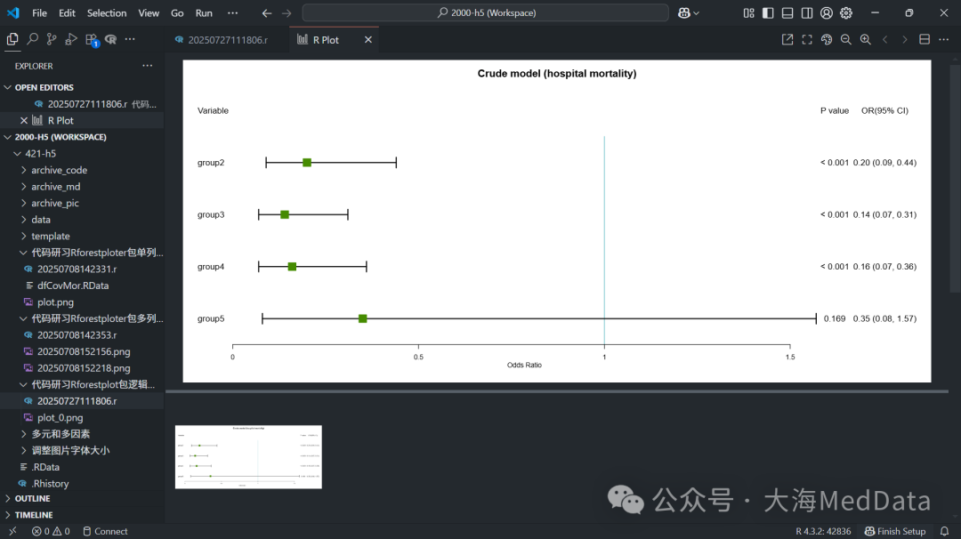
Task: Click the full-window plot icon
Action: [x=807, y=39]
